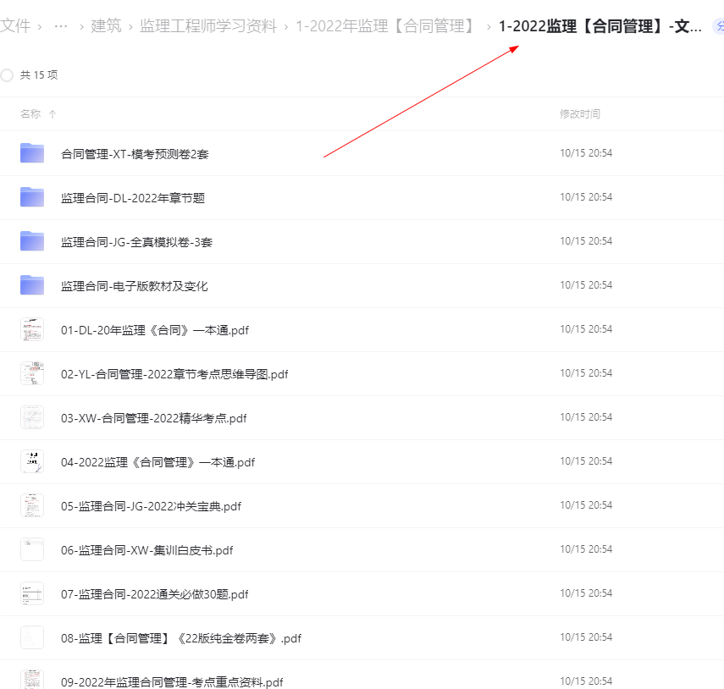Expand the collapsed breadcrumb ellipsis

click(x=60, y=26)
